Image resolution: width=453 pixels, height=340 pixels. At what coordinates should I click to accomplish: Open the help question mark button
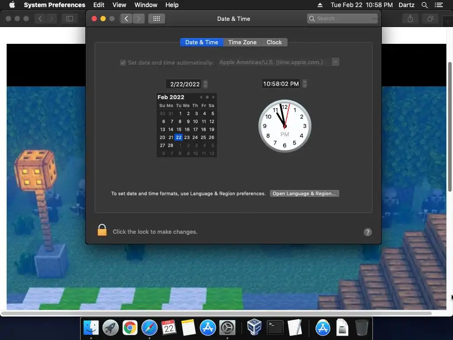coord(368,232)
